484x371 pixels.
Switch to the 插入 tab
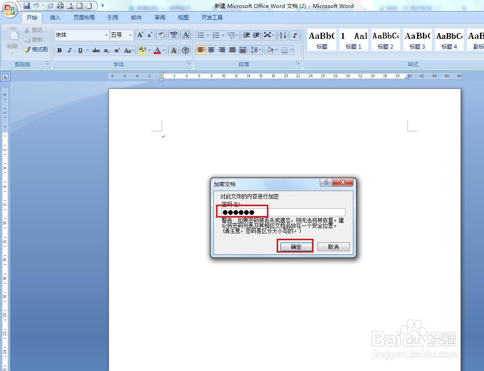[x=55, y=18]
